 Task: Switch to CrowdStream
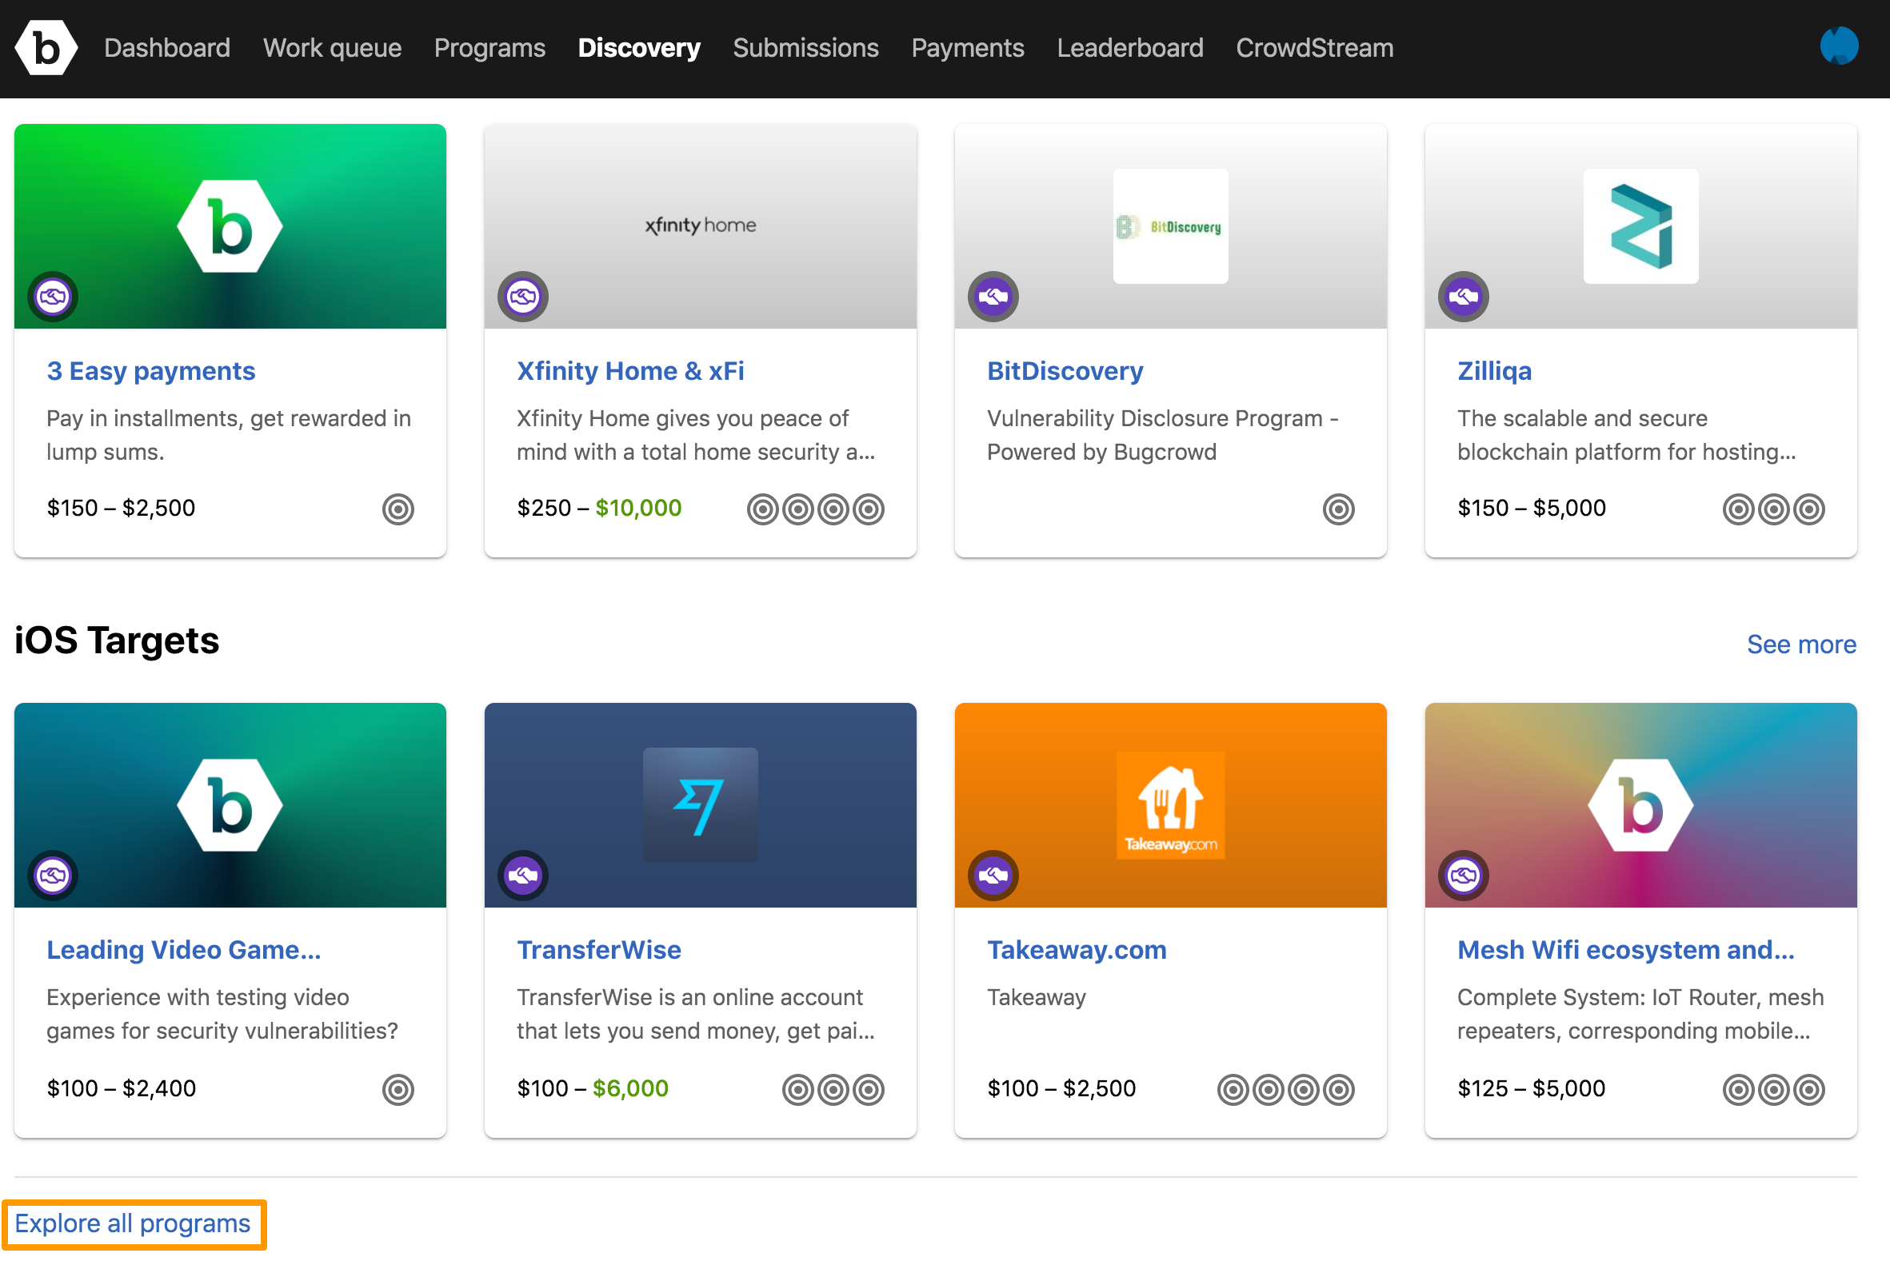click(1314, 49)
